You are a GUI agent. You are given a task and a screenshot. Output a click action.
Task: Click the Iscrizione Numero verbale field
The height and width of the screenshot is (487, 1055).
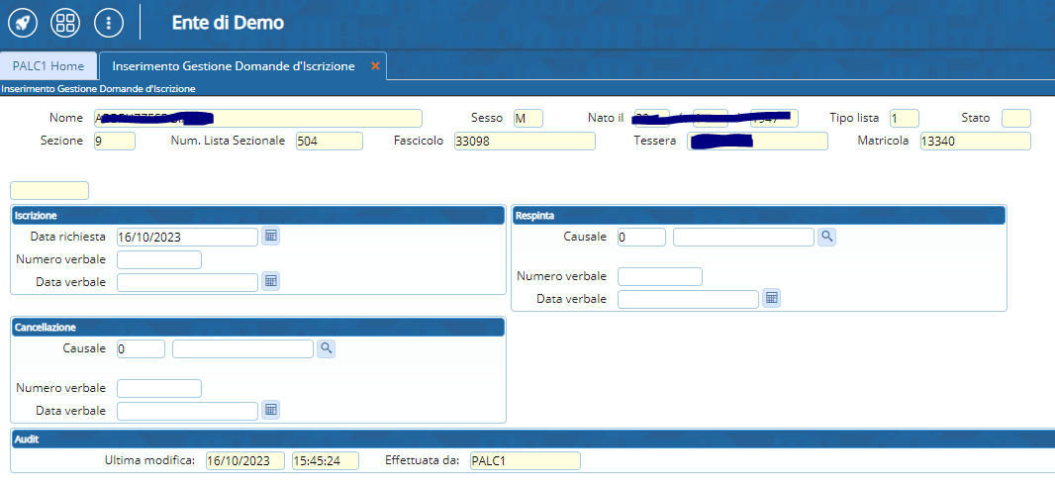click(x=158, y=260)
